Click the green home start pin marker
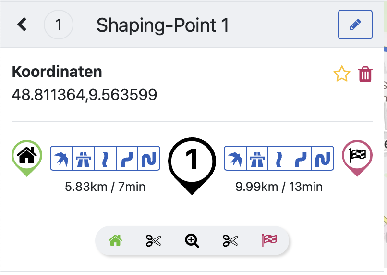 pos(27,156)
